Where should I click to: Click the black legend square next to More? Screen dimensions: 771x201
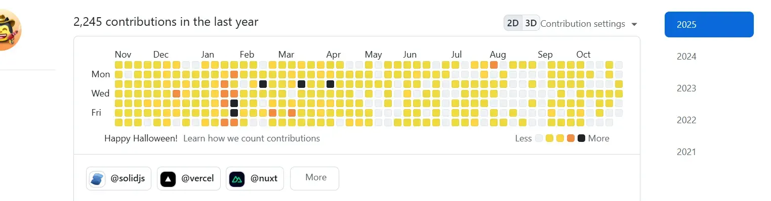581,138
